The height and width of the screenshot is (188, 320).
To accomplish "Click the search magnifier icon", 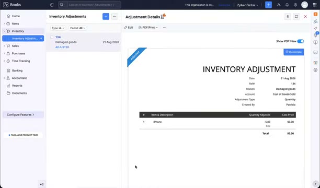I will click(x=62, y=5).
